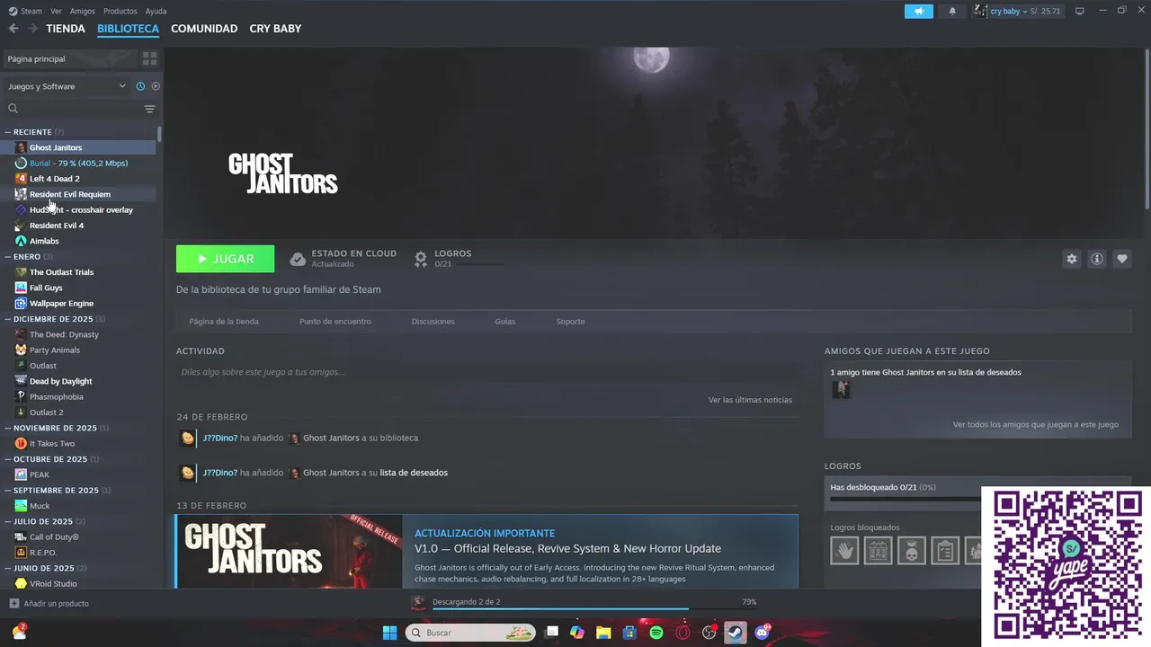The image size is (1151, 647).
Task: Click Ver todos los amigos que juegan
Action: click(1036, 425)
